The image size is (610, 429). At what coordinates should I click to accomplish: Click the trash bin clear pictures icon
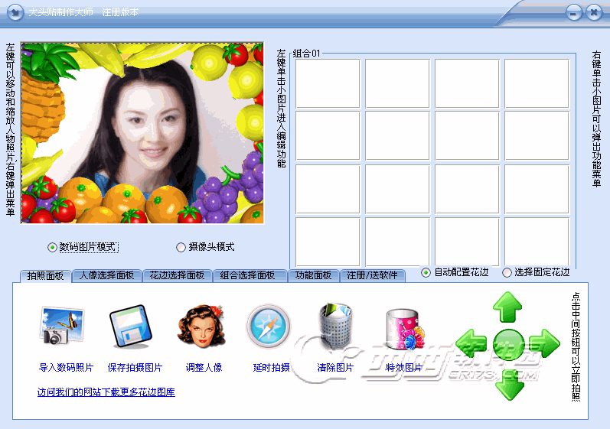point(335,326)
